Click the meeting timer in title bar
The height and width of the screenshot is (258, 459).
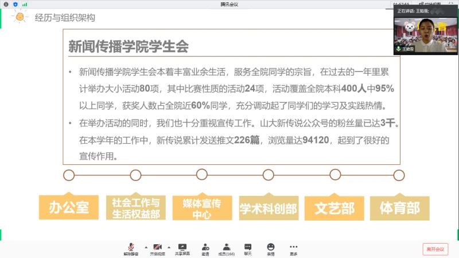coord(400,4)
